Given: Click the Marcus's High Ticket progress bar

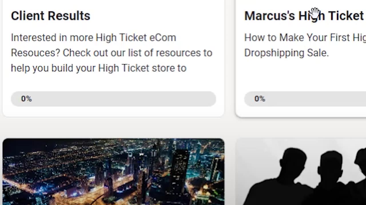Looking at the screenshot, I should pos(305,99).
